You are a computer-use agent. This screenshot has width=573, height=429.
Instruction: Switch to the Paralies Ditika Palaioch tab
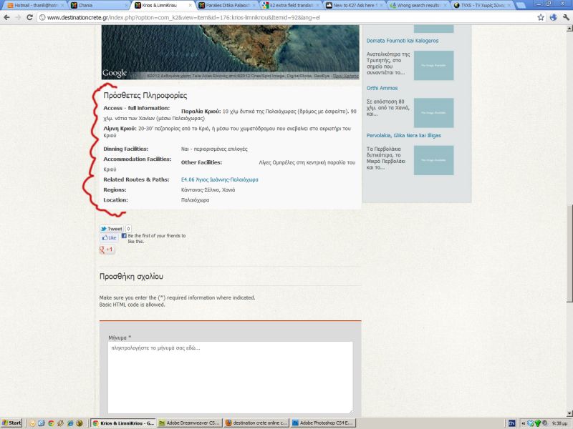coord(227,5)
